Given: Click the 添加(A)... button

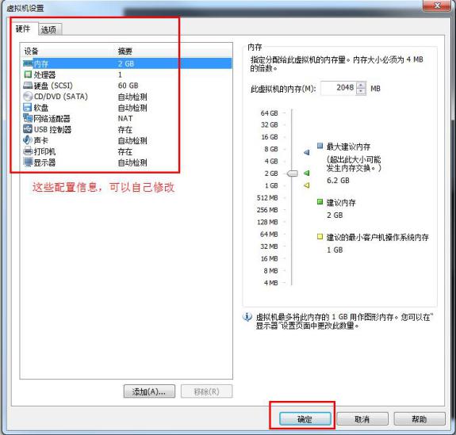Looking at the screenshot, I should click(x=149, y=391).
